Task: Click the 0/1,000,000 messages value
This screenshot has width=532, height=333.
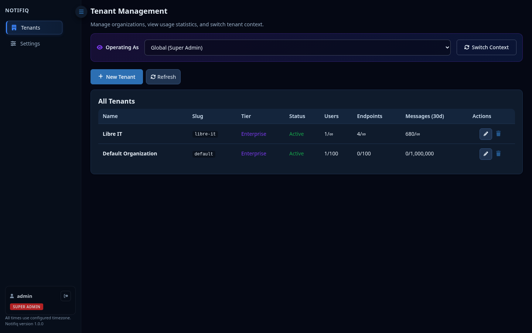Action: pos(420,154)
